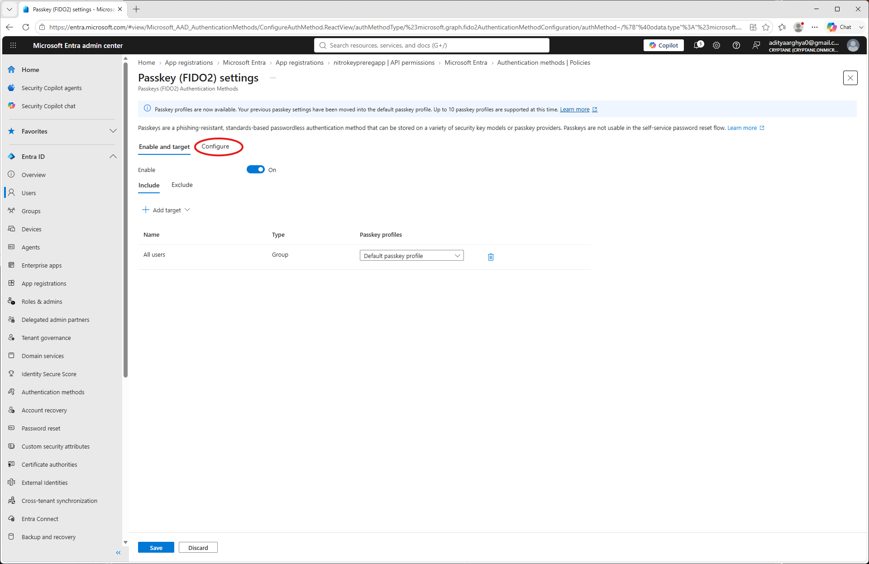Open the notifications bell icon
Screen dimensions: 869x564
698,45
